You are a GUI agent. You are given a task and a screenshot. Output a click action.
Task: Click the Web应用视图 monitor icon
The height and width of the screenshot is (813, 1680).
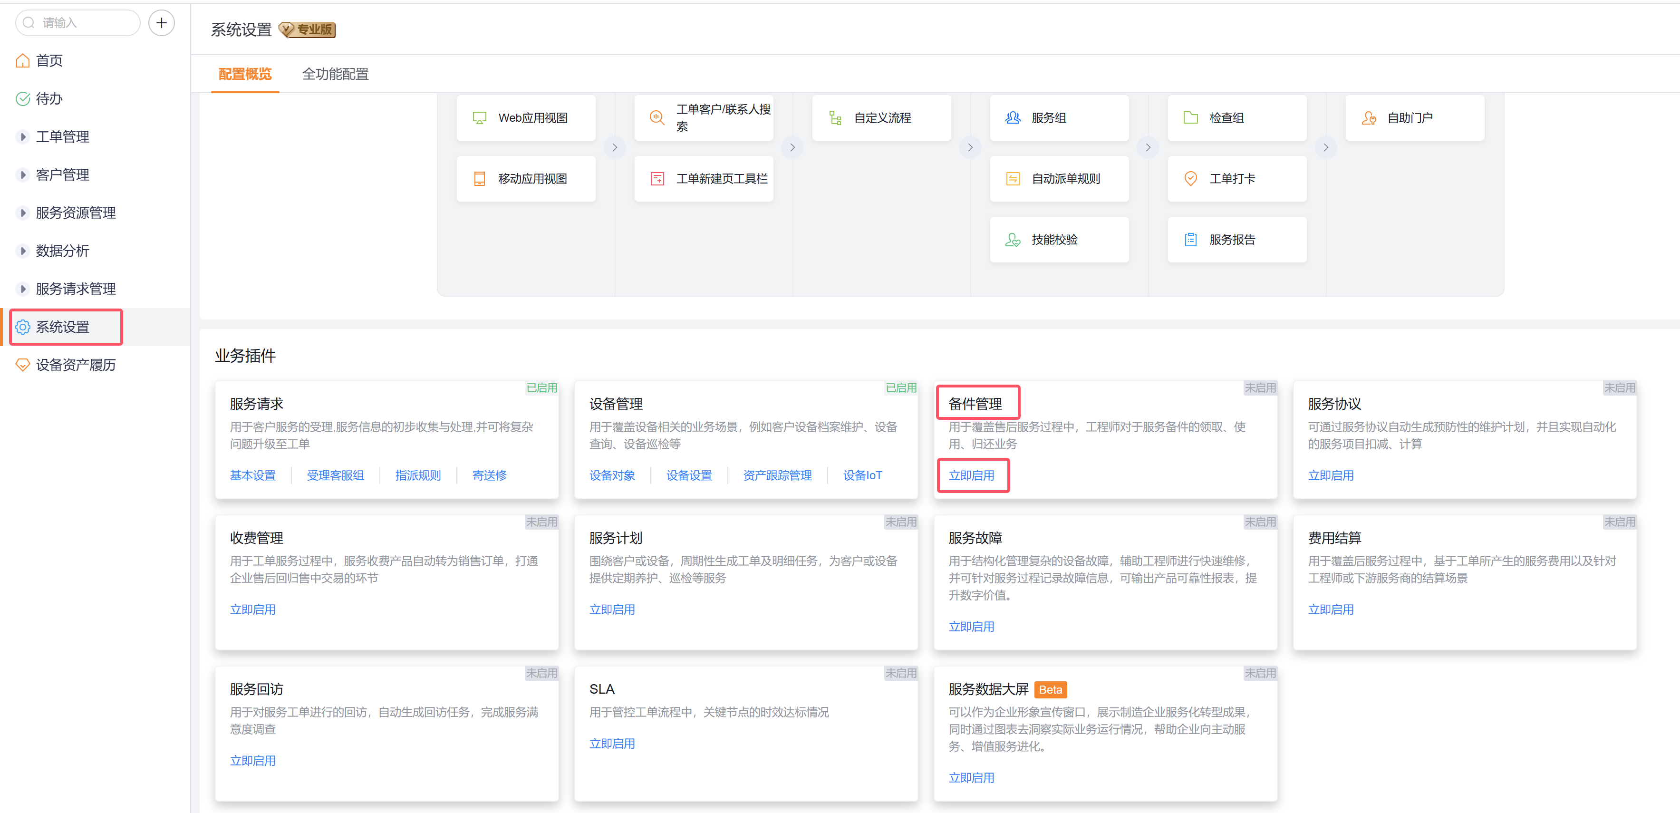pyautogui.click(x=479, y=118)
